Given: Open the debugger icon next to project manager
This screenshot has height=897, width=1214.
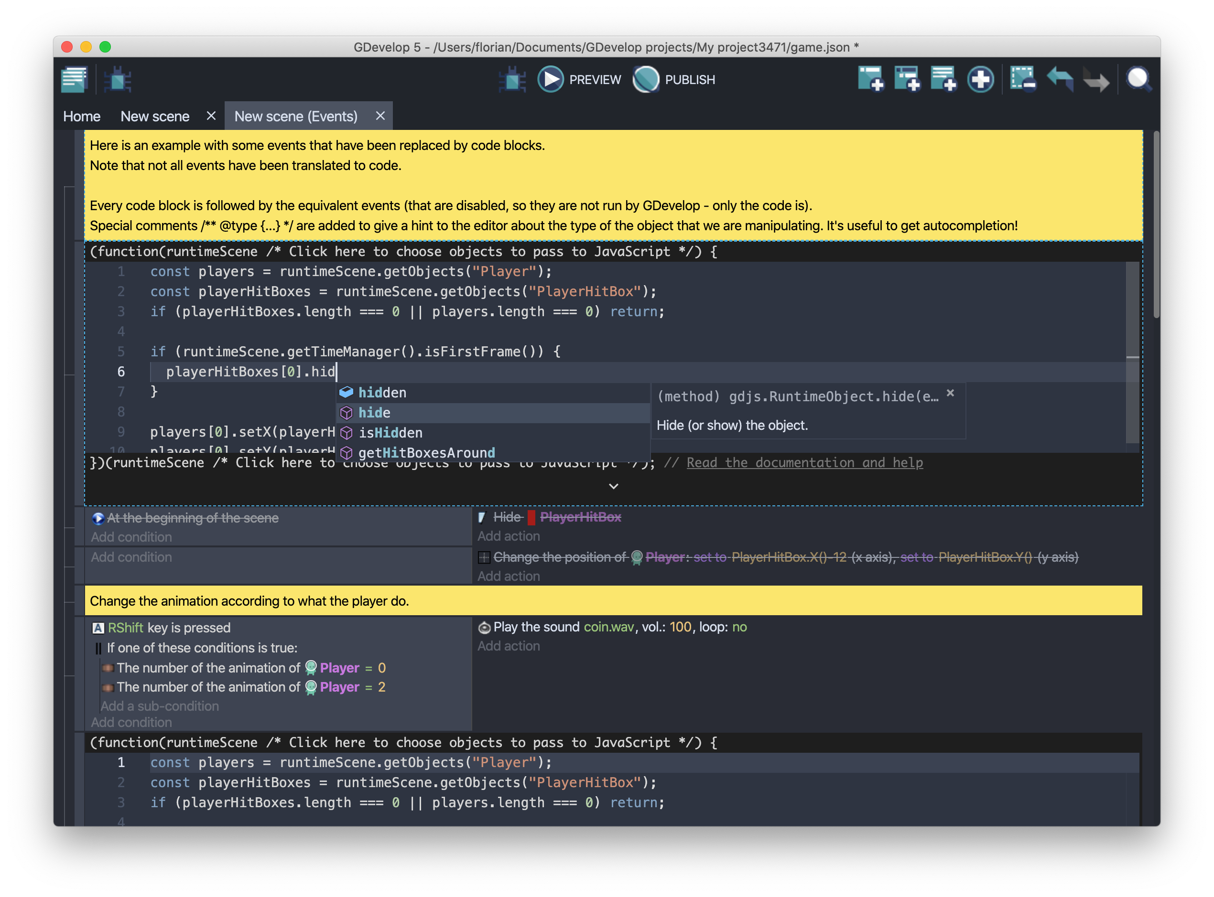Looking at the screenshot, I should tap(117, 80).
